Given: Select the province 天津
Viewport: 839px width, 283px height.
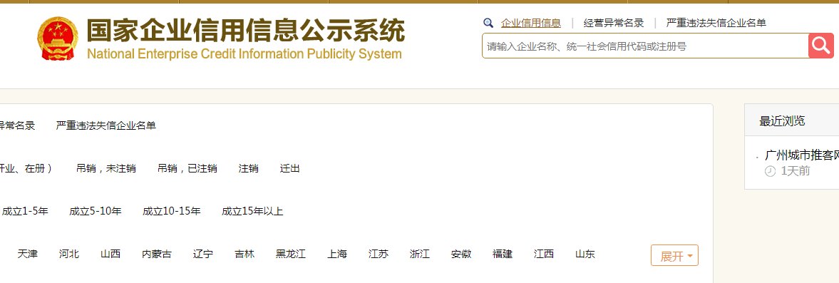Looking at the screenshot, I should pyautogui.click(x=28, y=254).
